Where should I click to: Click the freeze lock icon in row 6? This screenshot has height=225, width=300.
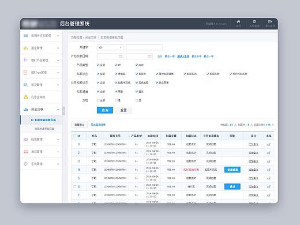[269, 186]
